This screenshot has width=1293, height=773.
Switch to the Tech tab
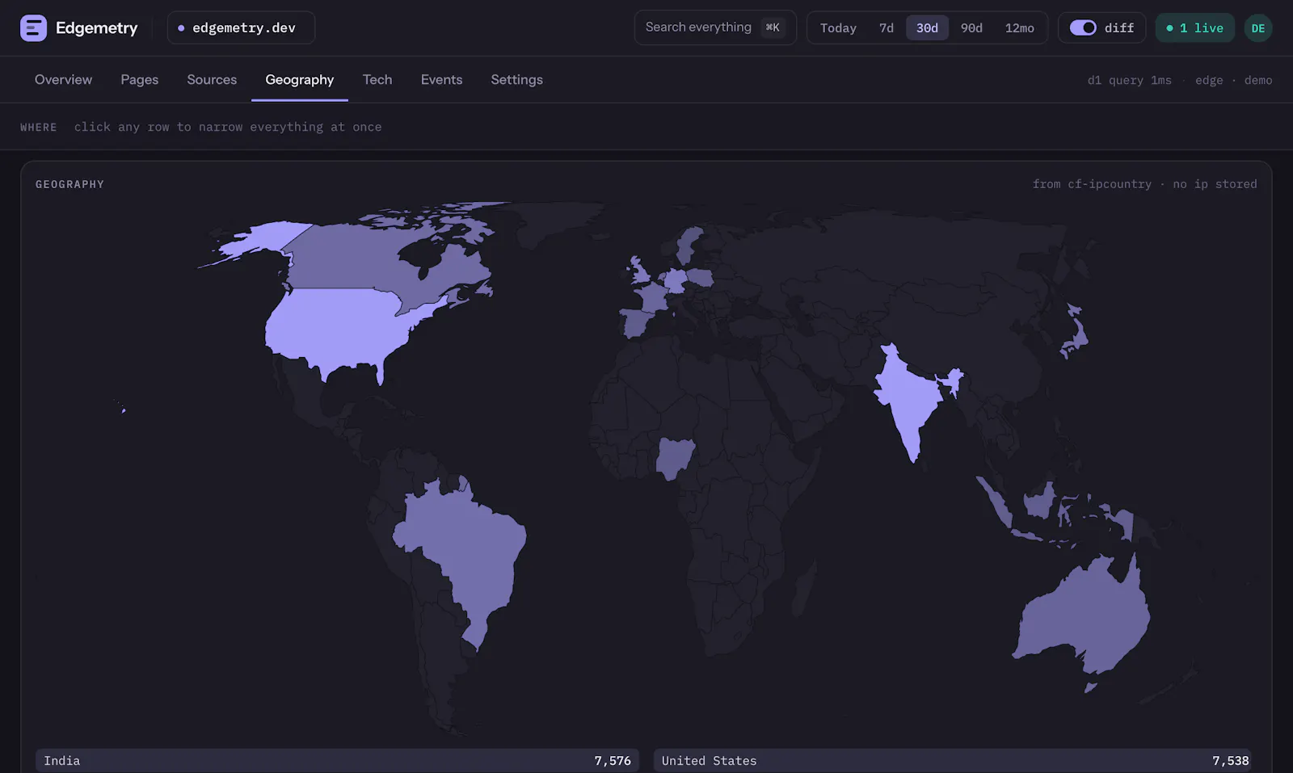point(377,79)
